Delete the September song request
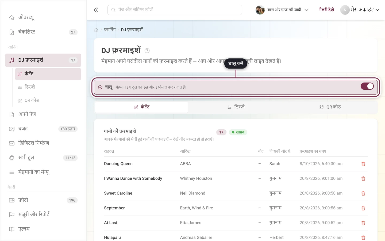 363,208
